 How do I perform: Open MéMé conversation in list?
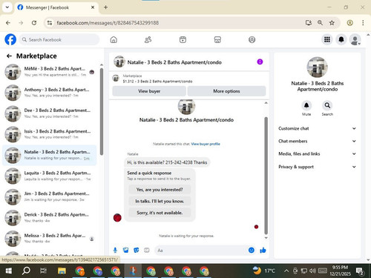click(50, 72)
